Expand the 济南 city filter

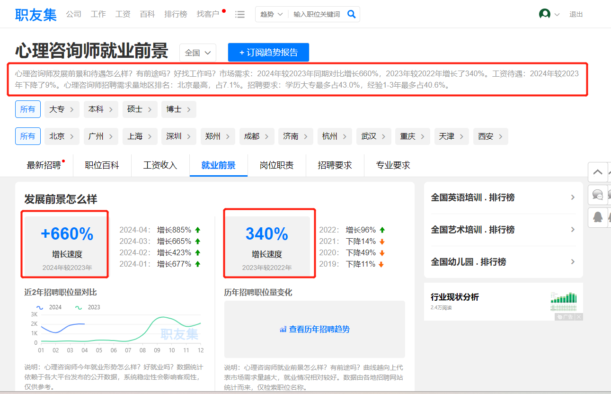[x=295, y=136]
